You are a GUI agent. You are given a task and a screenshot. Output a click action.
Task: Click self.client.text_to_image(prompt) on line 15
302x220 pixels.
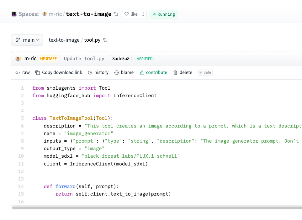[123, 194]
